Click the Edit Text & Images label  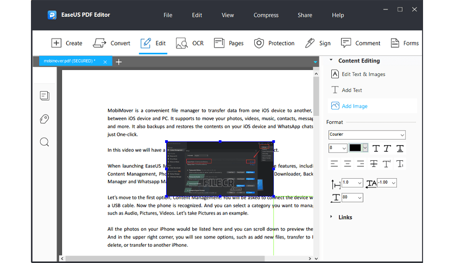click(363, 74)
